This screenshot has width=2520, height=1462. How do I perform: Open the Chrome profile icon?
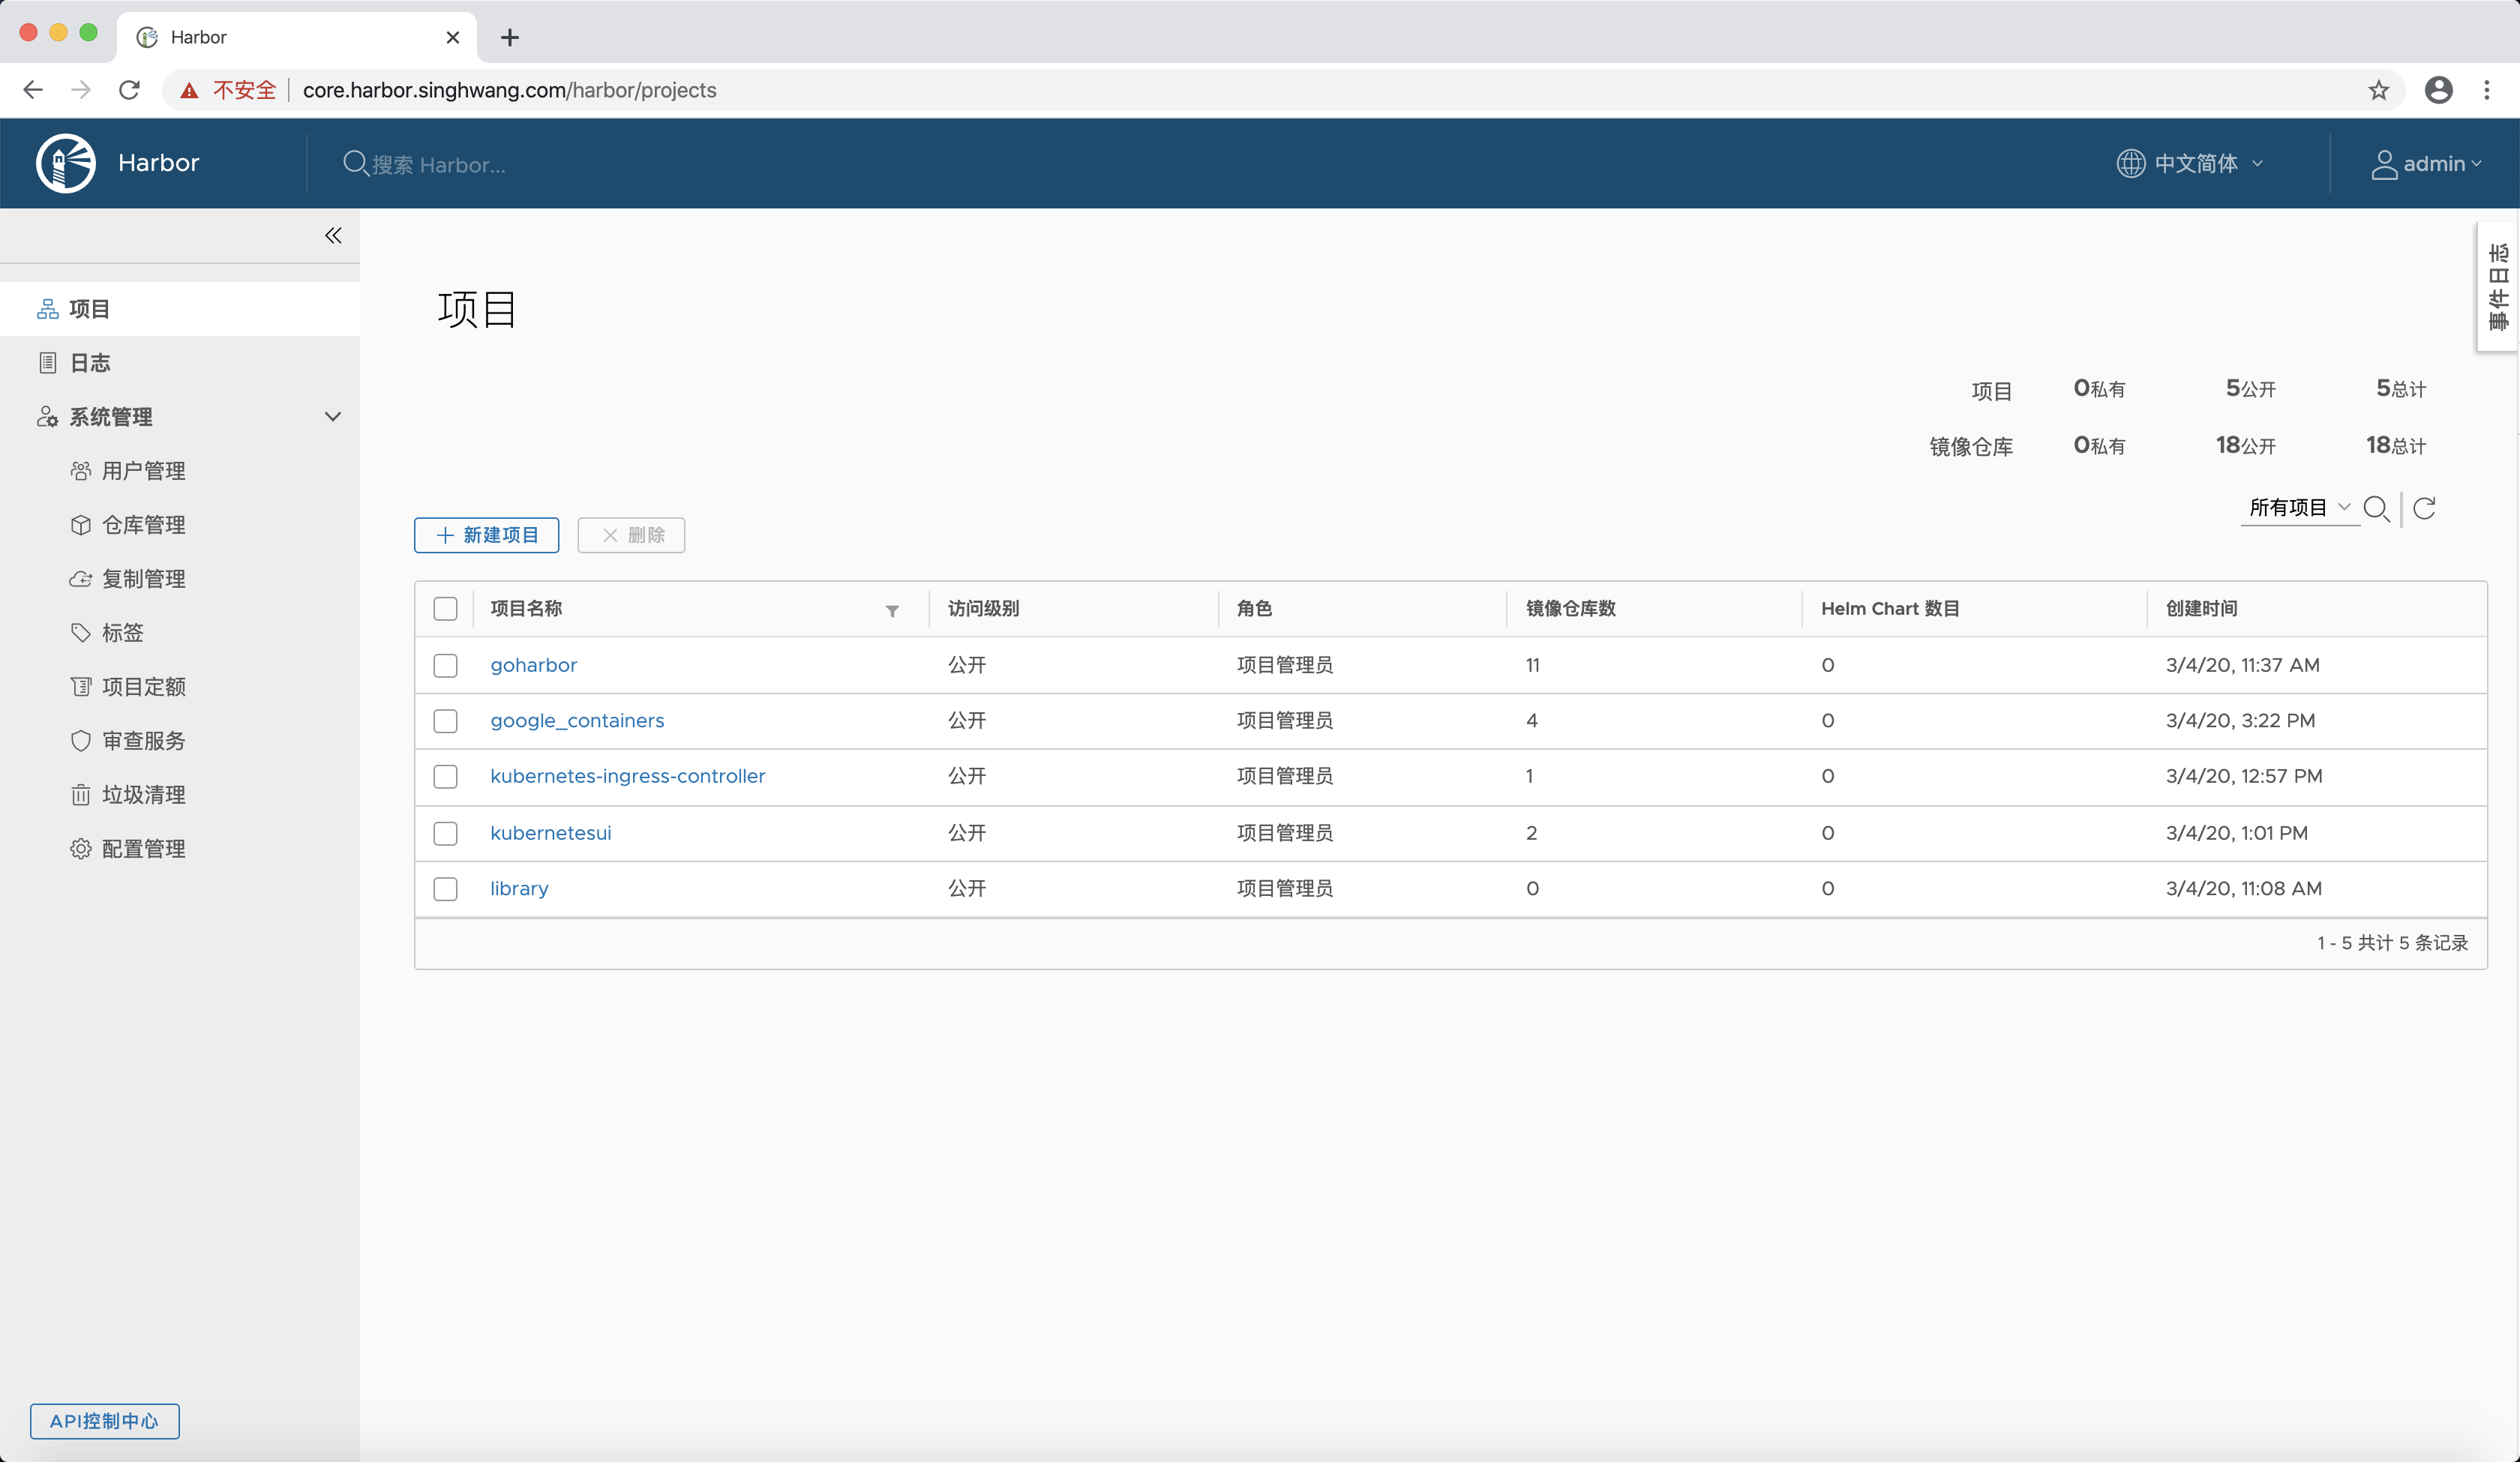coord(2439,90)
